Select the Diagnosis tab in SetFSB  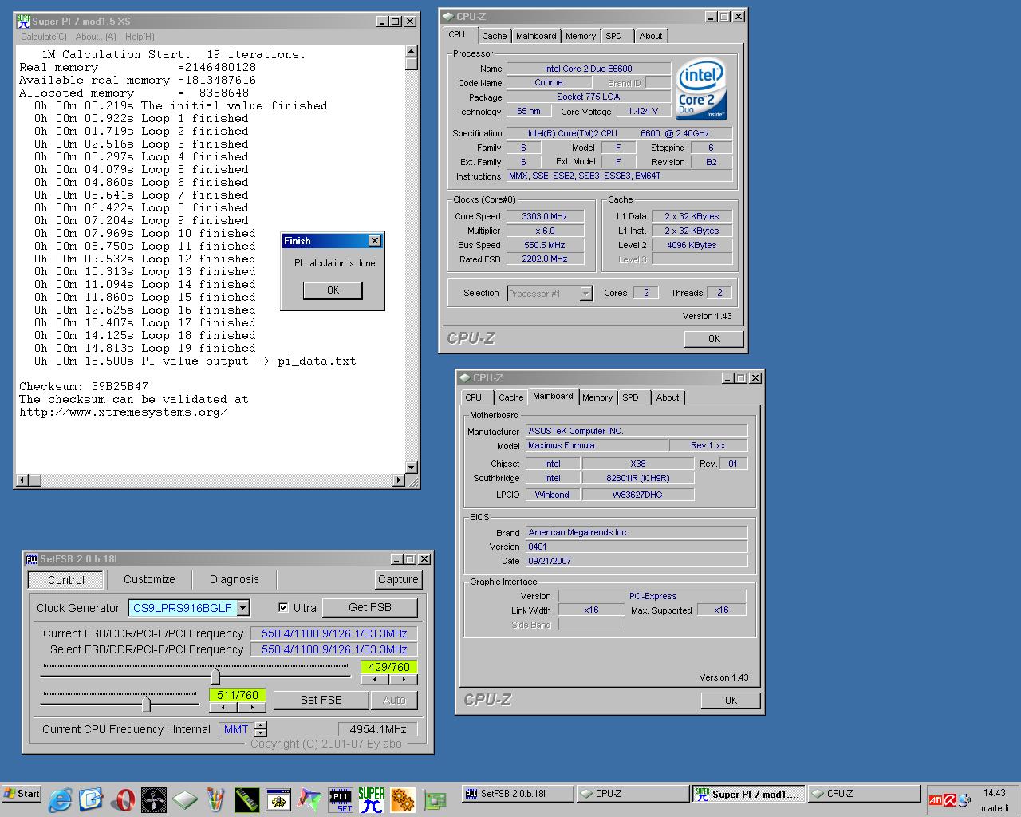234,579
